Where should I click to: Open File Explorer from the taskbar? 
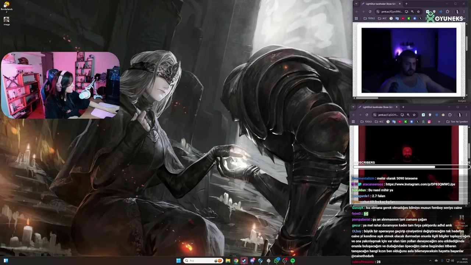(228, 261)
